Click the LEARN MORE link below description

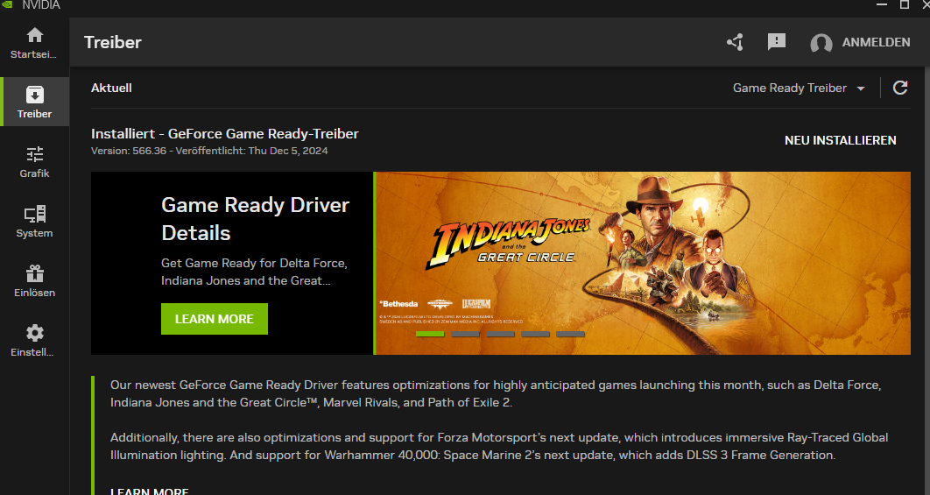point(150,491)
